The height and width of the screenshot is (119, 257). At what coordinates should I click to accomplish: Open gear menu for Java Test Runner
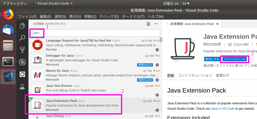point(157,95)
